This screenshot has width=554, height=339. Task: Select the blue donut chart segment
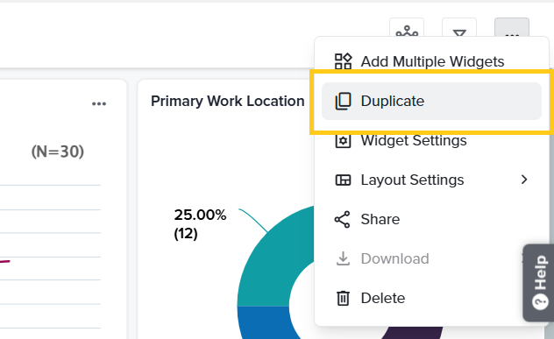(265, 321)
